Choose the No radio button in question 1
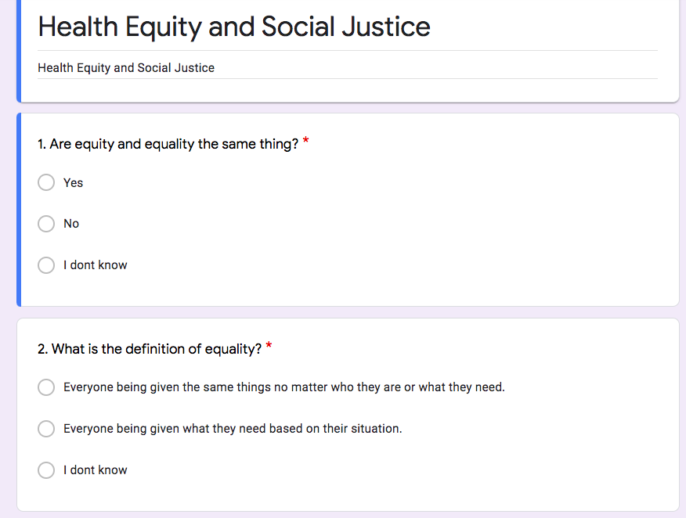The height and width of the screenshot is (518, 686). pyautogui.click(x=46, y=223)
